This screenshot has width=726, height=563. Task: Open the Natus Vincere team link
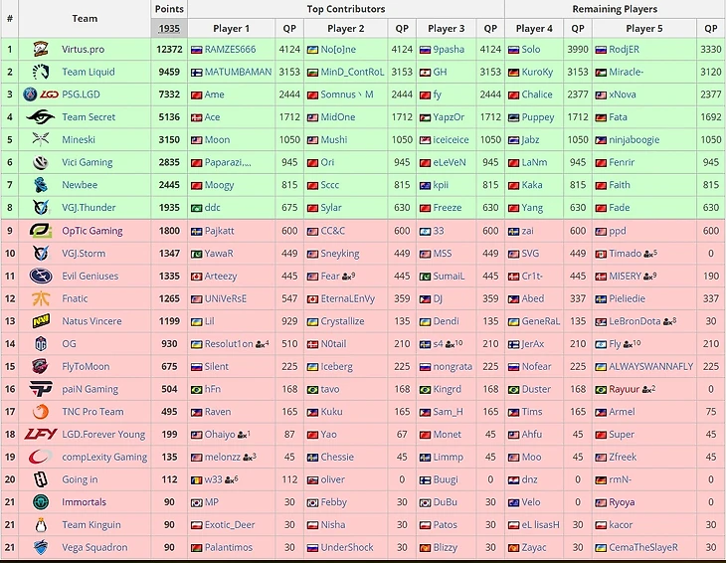point(91,321)
